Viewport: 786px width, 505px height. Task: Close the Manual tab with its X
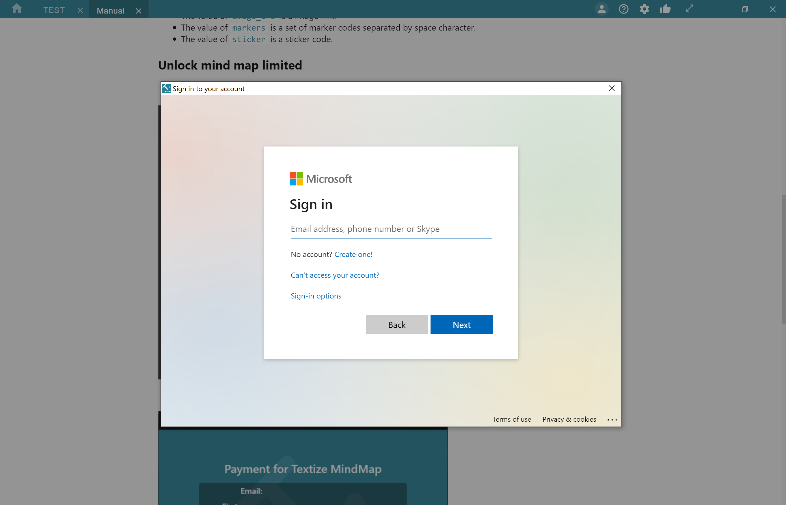139,11
